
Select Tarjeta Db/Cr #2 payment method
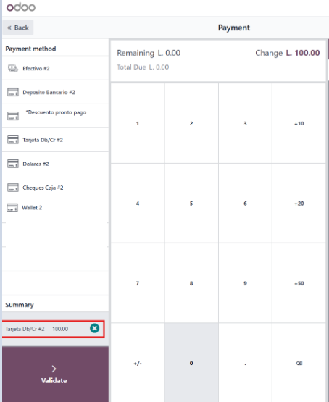tap(55, 140)
